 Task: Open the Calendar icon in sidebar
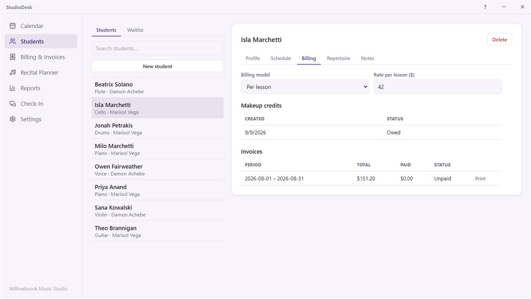(13, 26)
